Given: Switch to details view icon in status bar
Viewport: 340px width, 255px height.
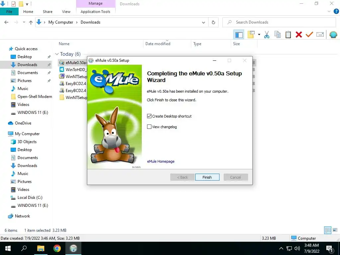Looking at the screenshot, I should [328, 230].
